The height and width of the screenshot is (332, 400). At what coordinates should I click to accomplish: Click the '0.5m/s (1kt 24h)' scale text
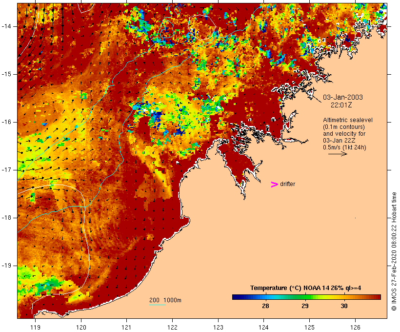pyautogui.click(x=344, y=147)
